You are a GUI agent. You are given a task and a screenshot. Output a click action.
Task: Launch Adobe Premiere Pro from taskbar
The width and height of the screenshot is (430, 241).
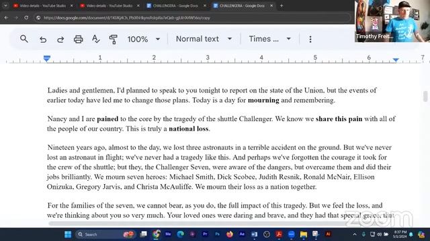(205, 234)
